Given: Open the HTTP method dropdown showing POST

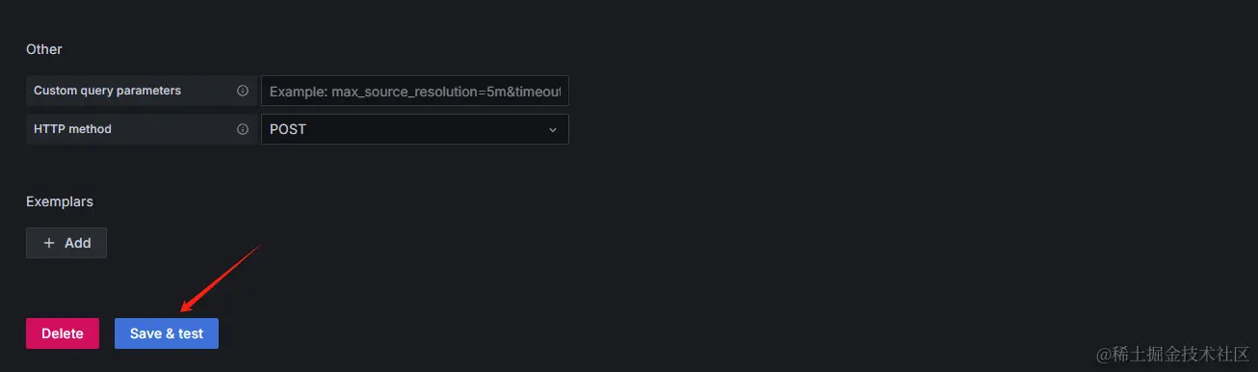Looking at the screenshot, I should pos(415,129).
